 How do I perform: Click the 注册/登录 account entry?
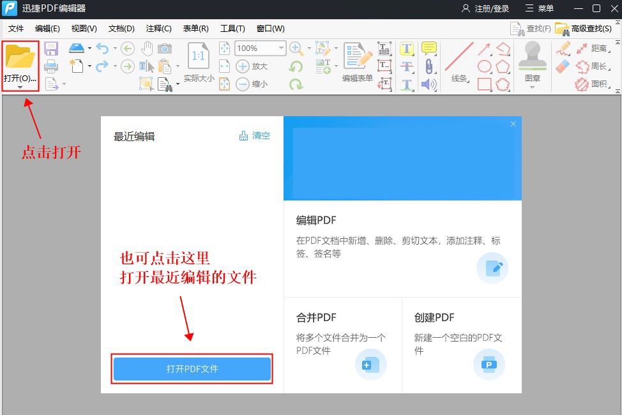pos(492,8)
